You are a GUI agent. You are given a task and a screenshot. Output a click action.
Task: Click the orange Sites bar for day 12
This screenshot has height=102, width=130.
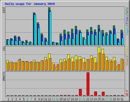coord(50,64)
